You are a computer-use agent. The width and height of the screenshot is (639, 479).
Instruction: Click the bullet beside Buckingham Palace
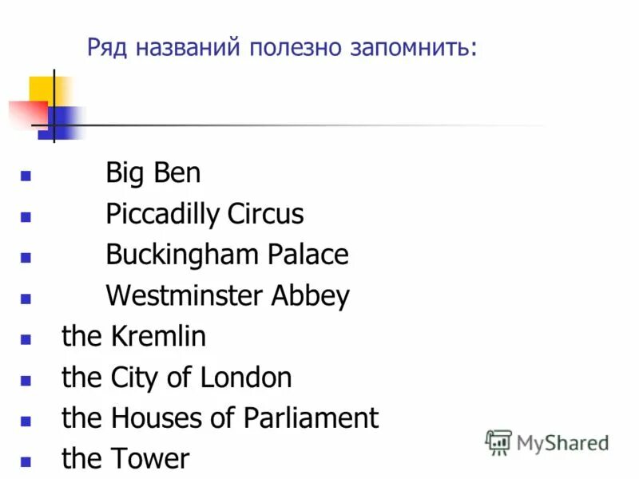click(x=26, y=257)
